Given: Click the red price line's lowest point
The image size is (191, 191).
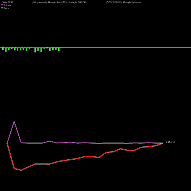Looking at the screenshot, I should [21, 170].
